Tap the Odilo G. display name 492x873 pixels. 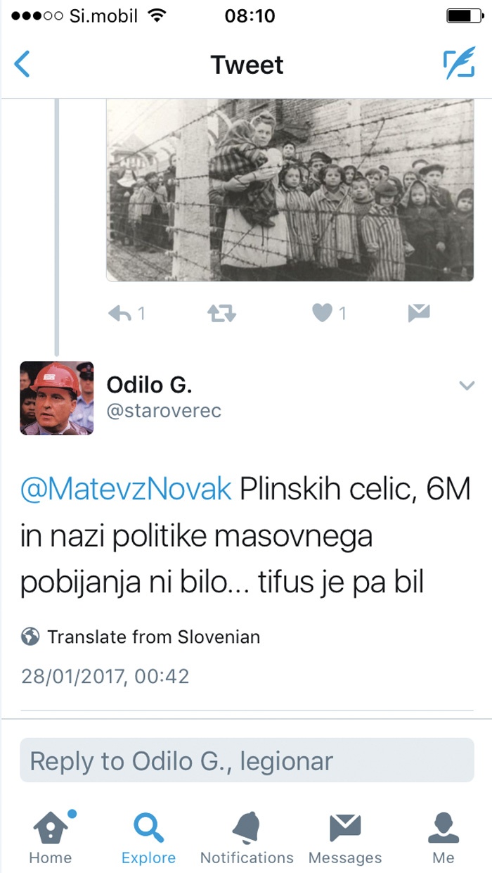149,385
